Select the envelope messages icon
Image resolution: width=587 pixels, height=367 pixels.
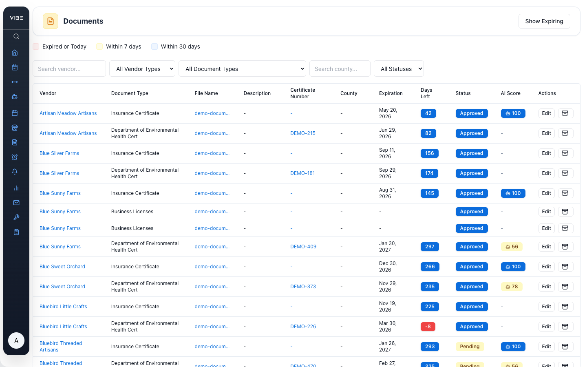click(x=15, y=203)
